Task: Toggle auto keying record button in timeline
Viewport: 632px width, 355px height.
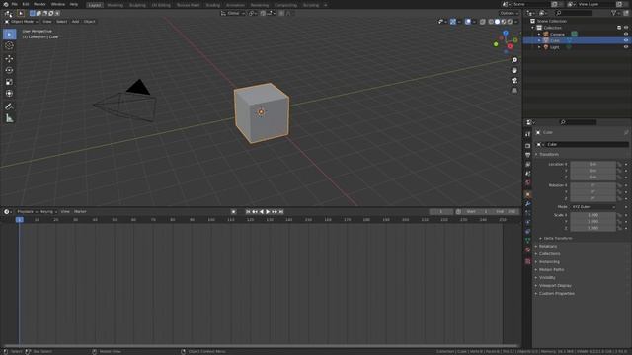Action: click(233, 212)
